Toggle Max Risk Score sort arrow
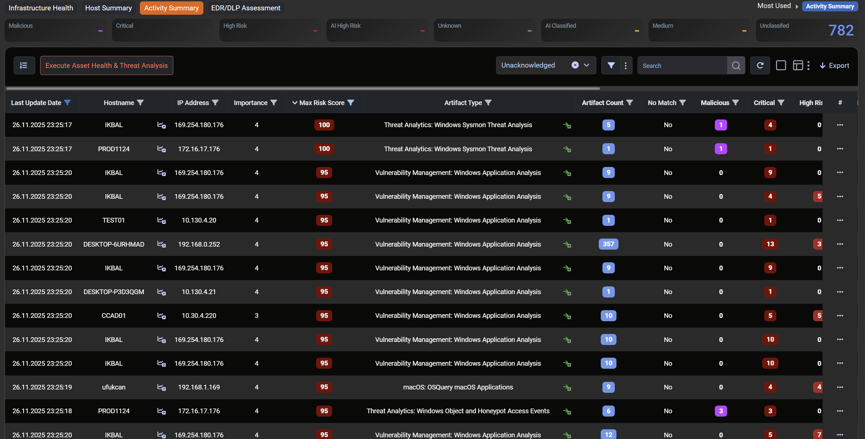 [294, 103]
